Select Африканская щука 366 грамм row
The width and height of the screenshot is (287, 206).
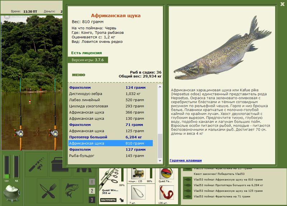pyautogui.click(x=110, y=112)
